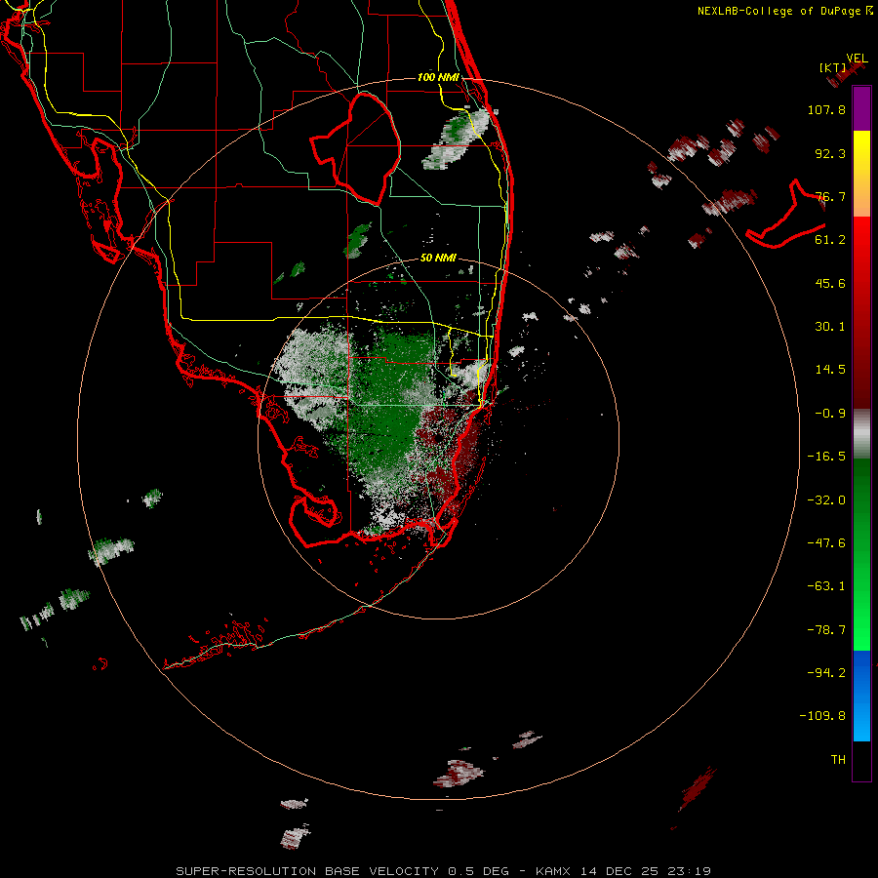
Task: Click the [KT] units label
Action: tap(833, 67)
